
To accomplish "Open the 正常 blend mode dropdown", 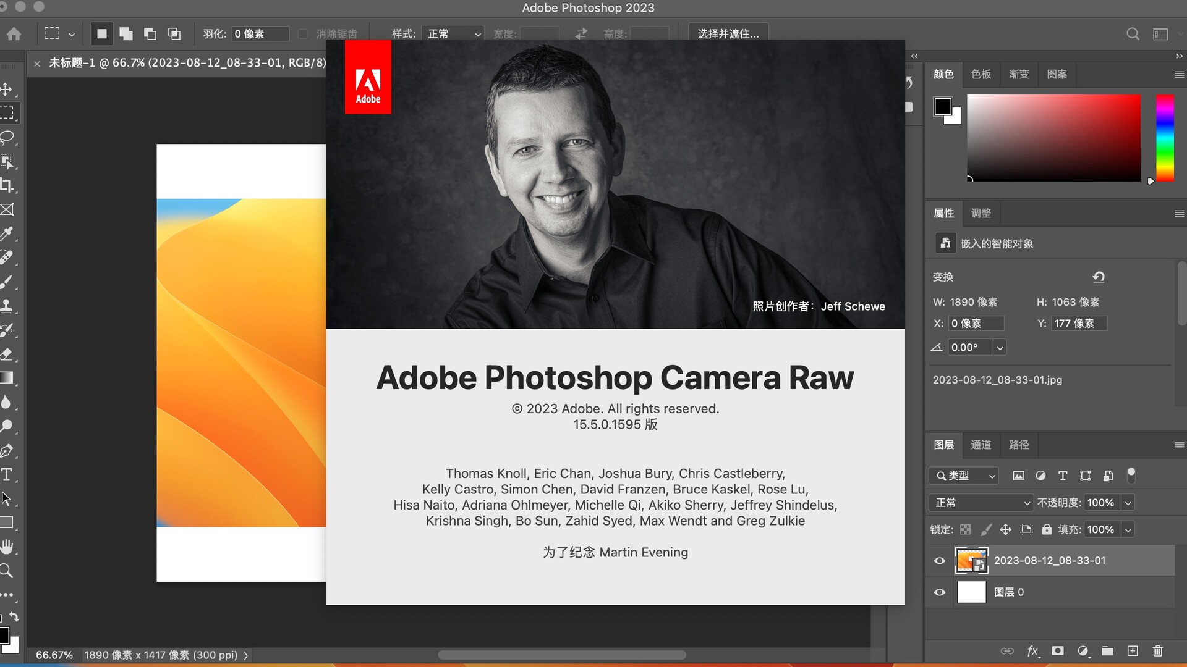I will point(981,503).
